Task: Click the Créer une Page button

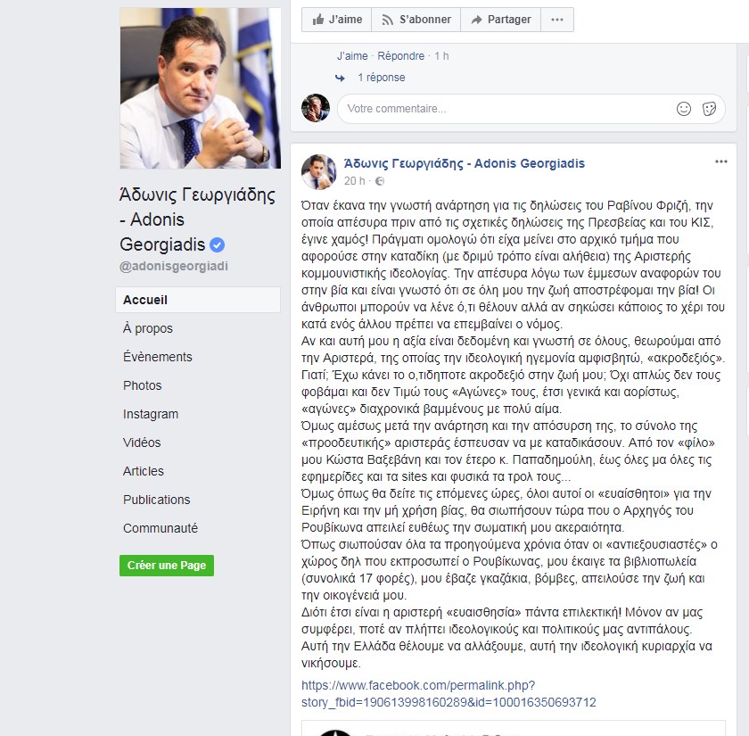Action: click(x=167, y=566)
